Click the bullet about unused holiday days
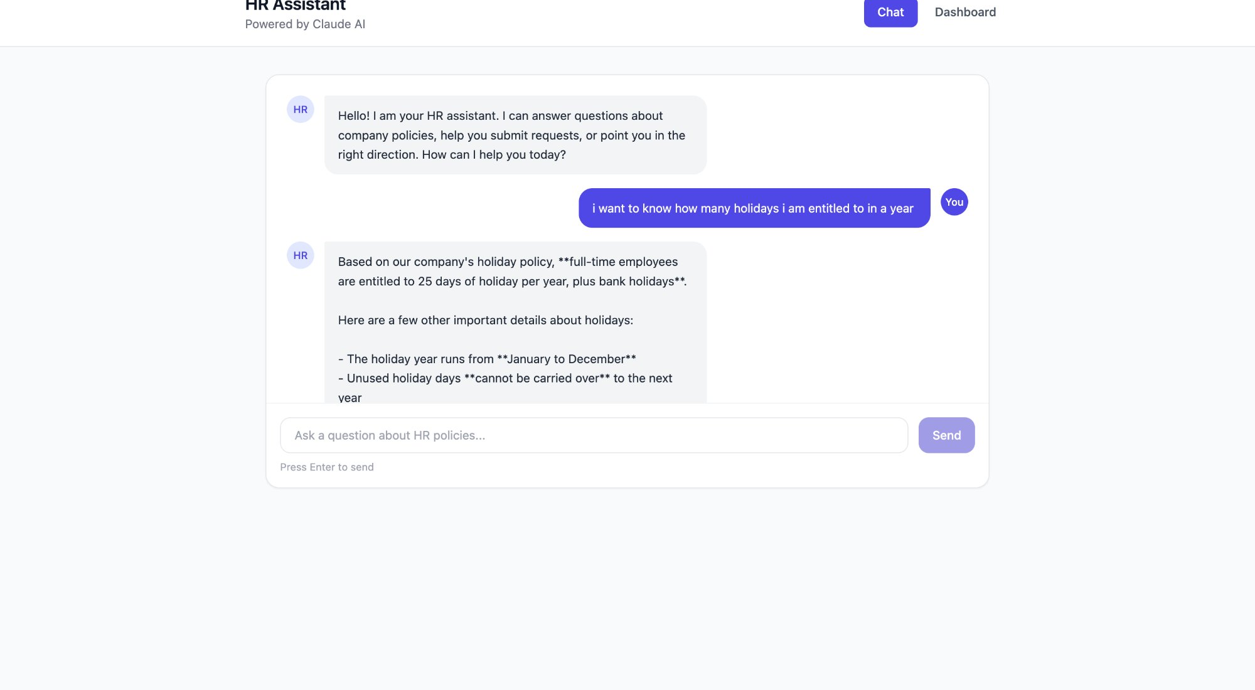This screenshot has width=1255, height=690. click(x=505, y=378)
